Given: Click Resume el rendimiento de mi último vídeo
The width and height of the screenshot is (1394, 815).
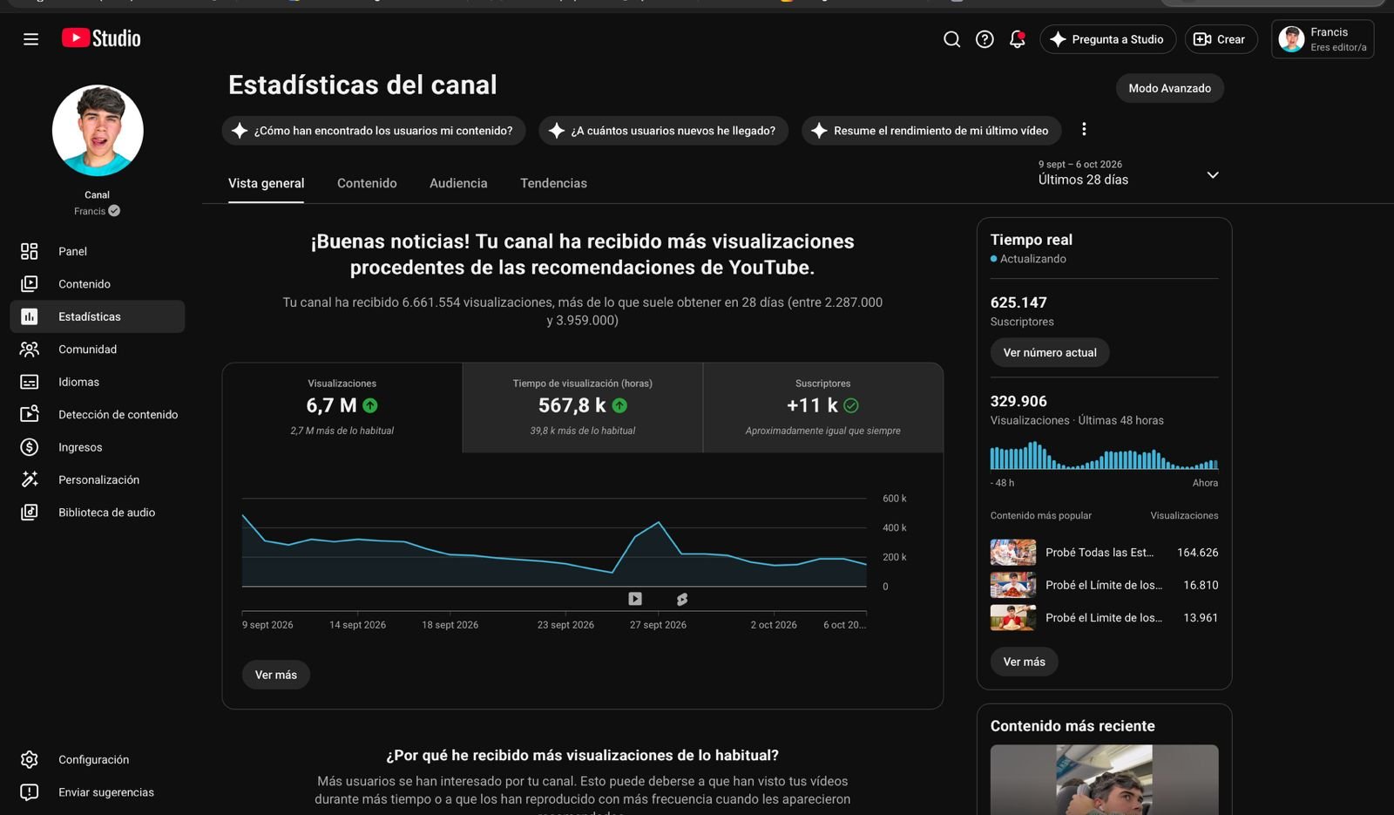Looking at the screenshot, I should pyautogui.click(x=931, y=131).
